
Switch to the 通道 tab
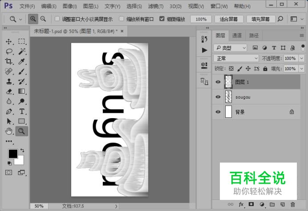(x=237, y=36)
